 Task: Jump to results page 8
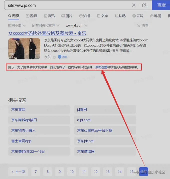pos(48,172)
